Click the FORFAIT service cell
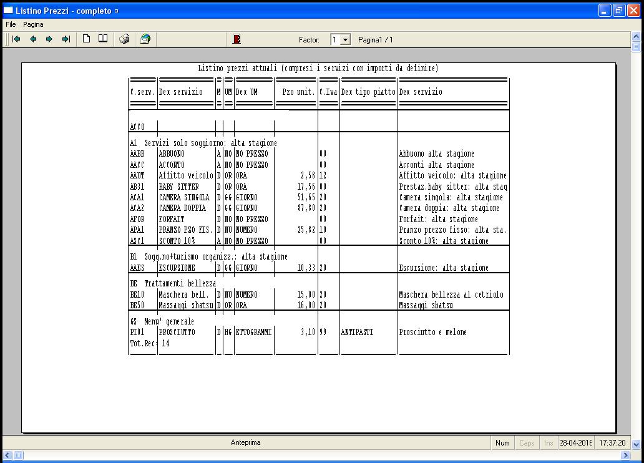This screenshot has height=463, width=644. coord(172,220)
